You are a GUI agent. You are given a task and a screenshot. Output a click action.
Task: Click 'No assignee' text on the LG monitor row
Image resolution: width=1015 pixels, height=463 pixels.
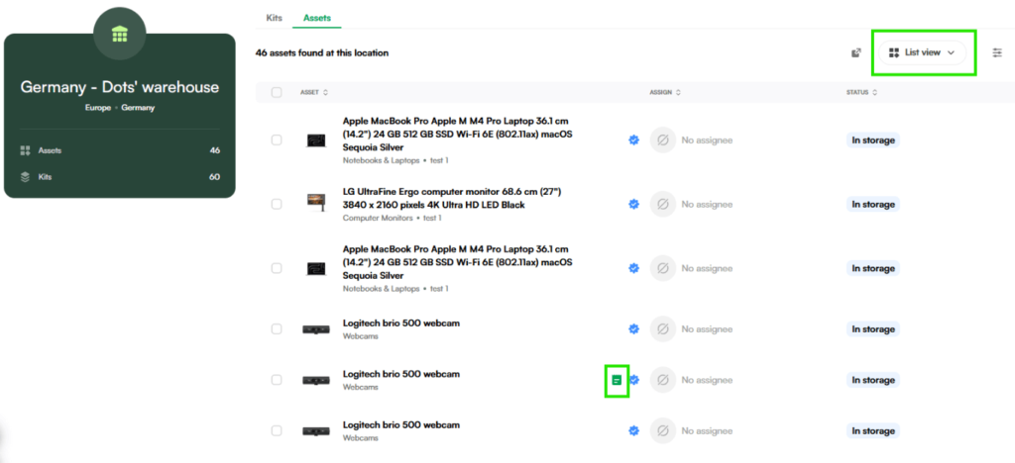[x=707, y=204]
